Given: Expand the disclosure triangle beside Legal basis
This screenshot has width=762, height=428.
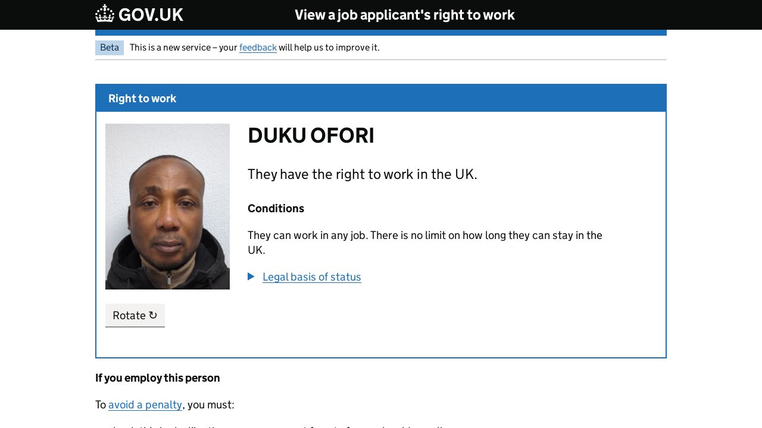Looking at the screenshot, I should tap(251, 276).
